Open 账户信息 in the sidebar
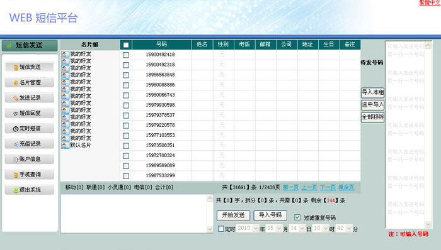441x250 pixels. click(x=29, y=159)
